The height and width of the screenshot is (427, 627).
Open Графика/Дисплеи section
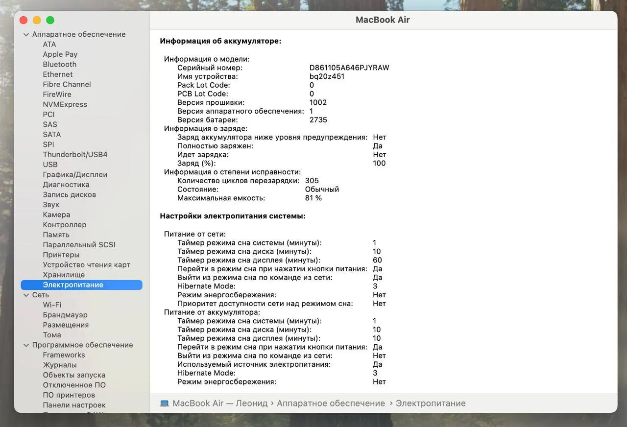pos(75,174)
